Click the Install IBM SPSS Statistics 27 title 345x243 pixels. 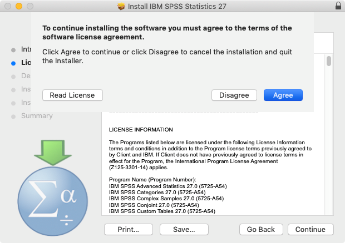coord(177,6)
